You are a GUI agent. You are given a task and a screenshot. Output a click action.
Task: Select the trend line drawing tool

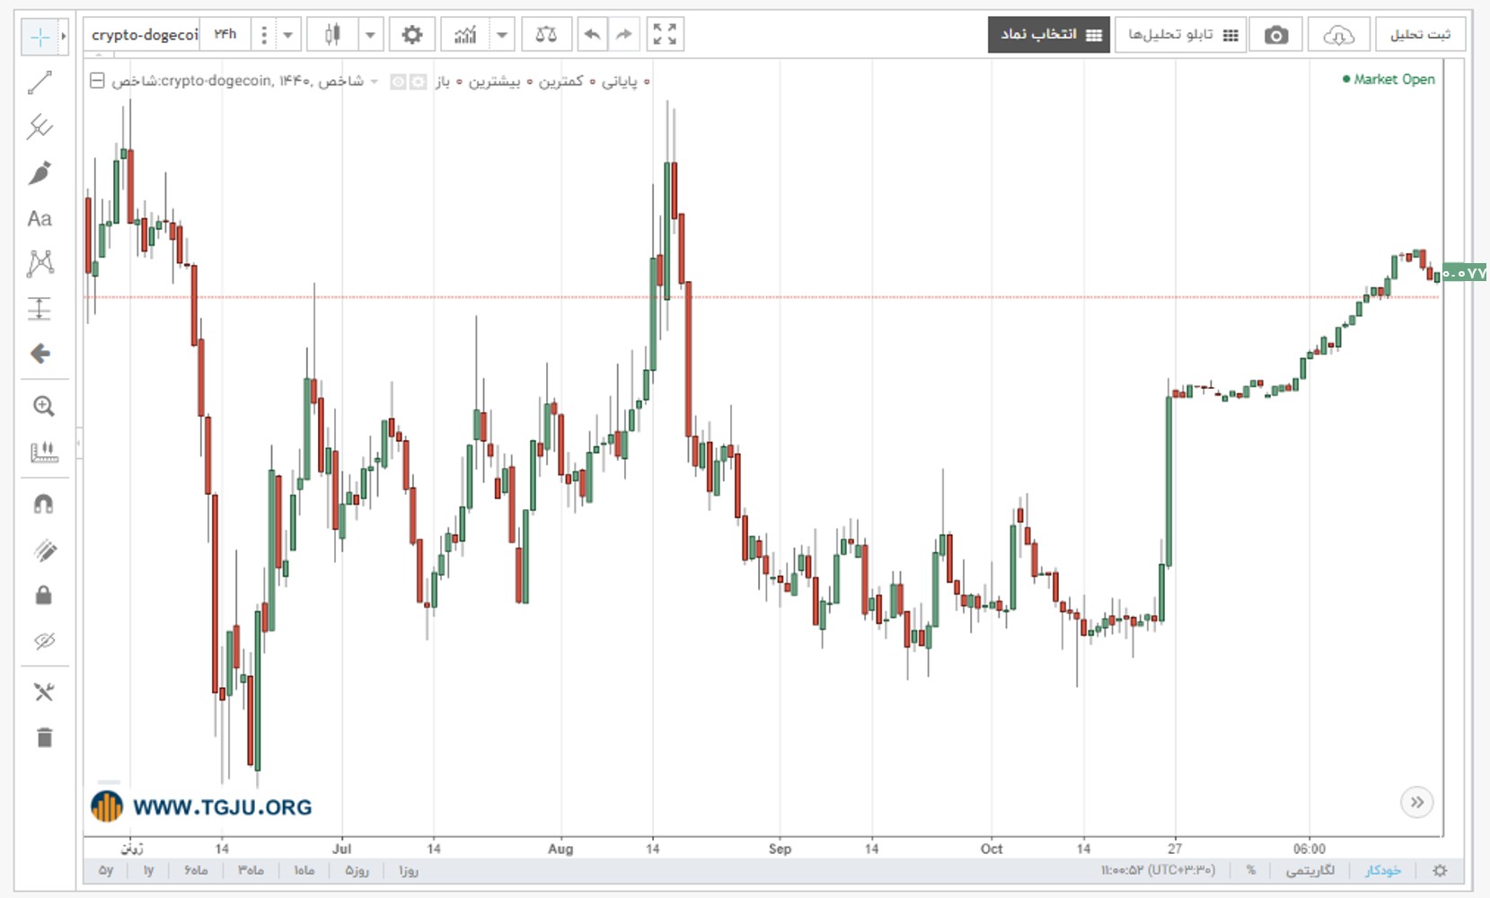(40, 83)
